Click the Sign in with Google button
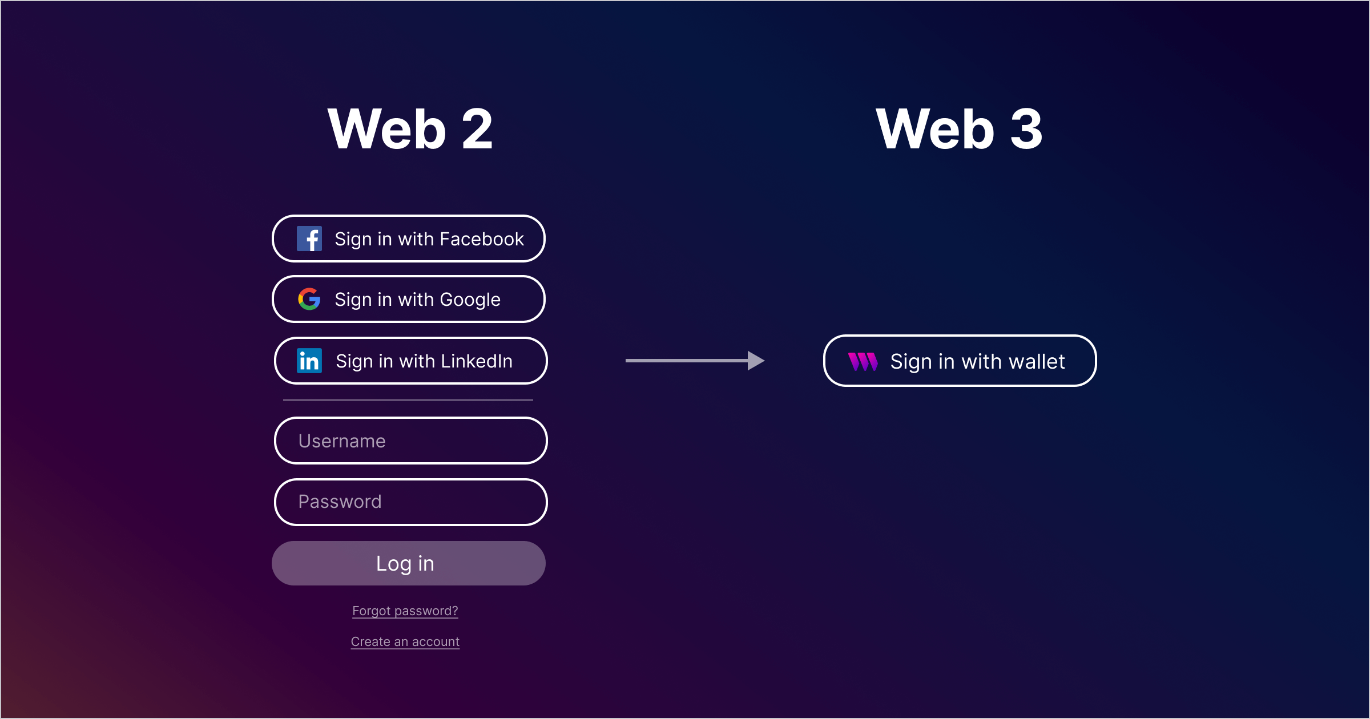1370x719 pixels. [409, 300]
